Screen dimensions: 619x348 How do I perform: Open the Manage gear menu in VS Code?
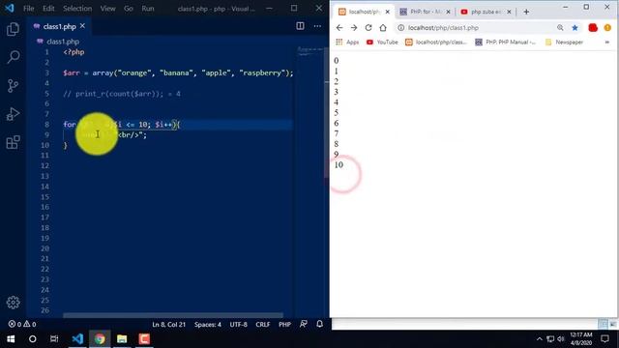tap(13, 303)
